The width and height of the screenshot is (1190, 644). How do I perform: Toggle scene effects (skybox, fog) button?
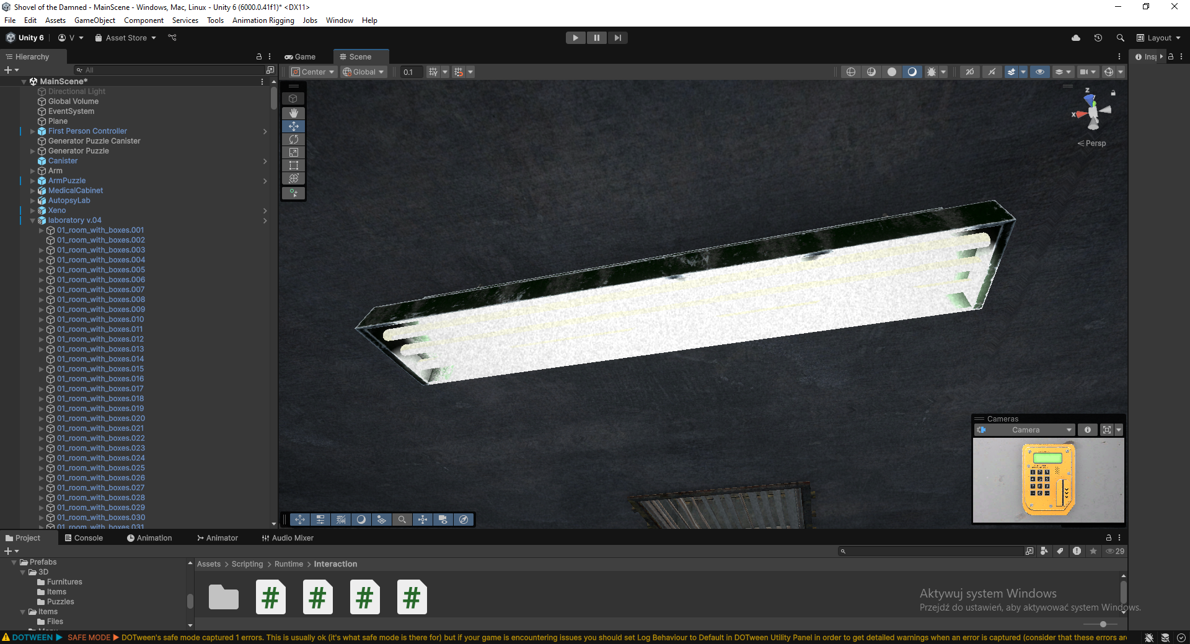click(x=1011, y=72)
